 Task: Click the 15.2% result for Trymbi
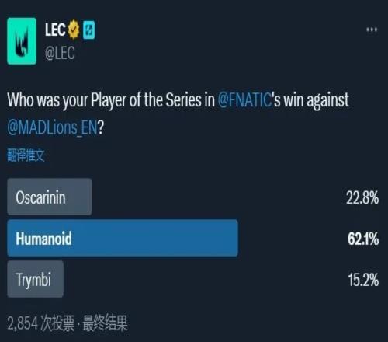[363, 280]
